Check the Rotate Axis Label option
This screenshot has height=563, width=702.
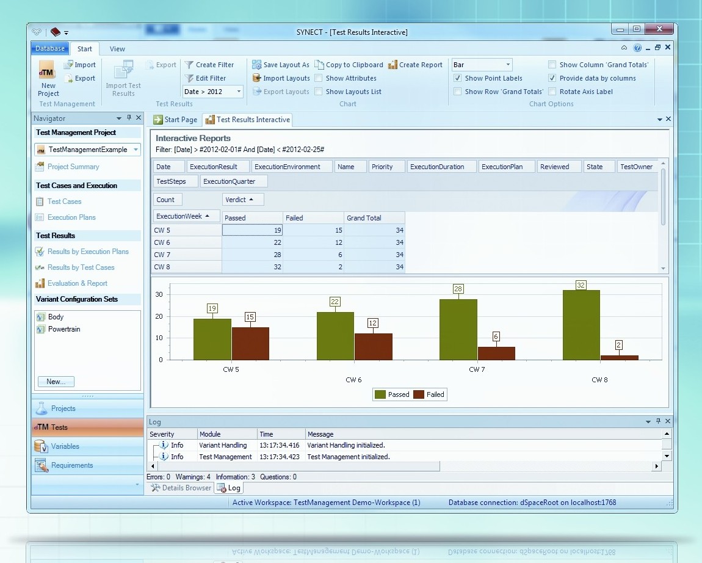pyautogui.click(x=552, y=92)
